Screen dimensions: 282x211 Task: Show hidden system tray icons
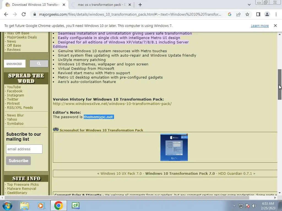tap(234, 206)
